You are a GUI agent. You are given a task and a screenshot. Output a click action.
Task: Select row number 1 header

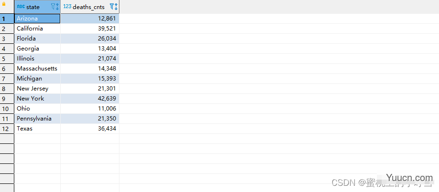(7, 19)
